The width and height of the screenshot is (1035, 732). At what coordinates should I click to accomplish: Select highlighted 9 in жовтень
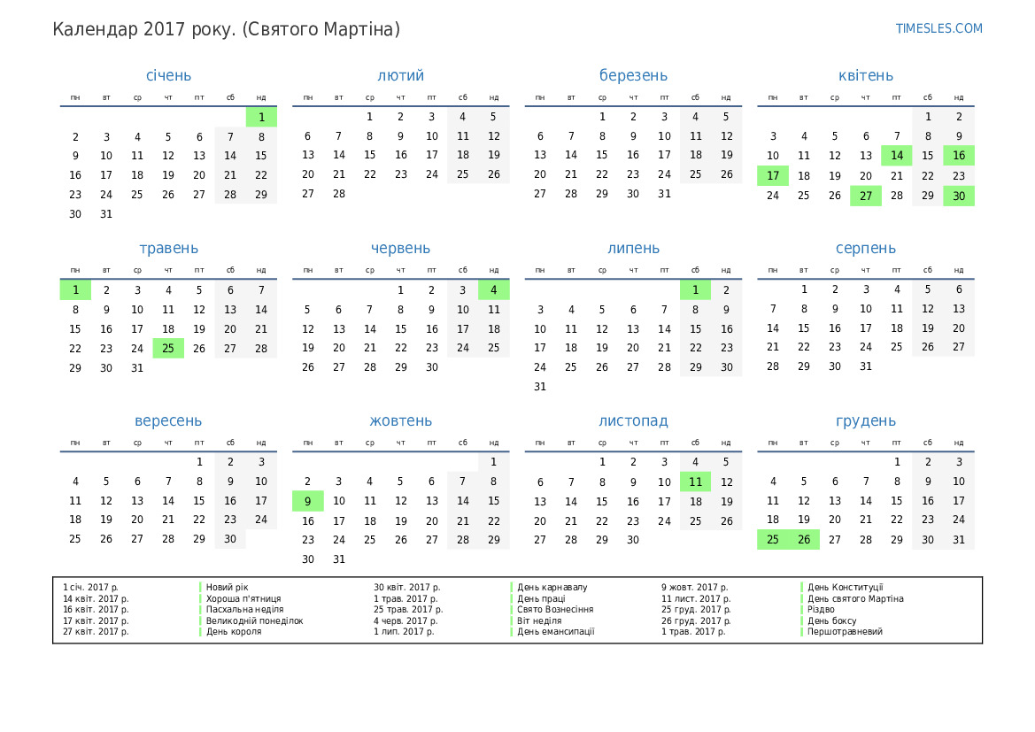click(x=308, y=501)
